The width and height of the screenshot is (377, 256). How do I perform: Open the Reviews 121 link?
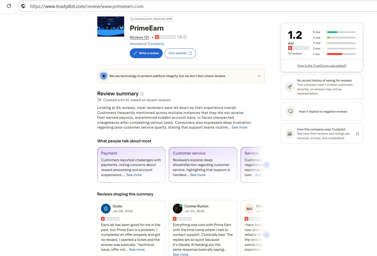pos(139,37)
